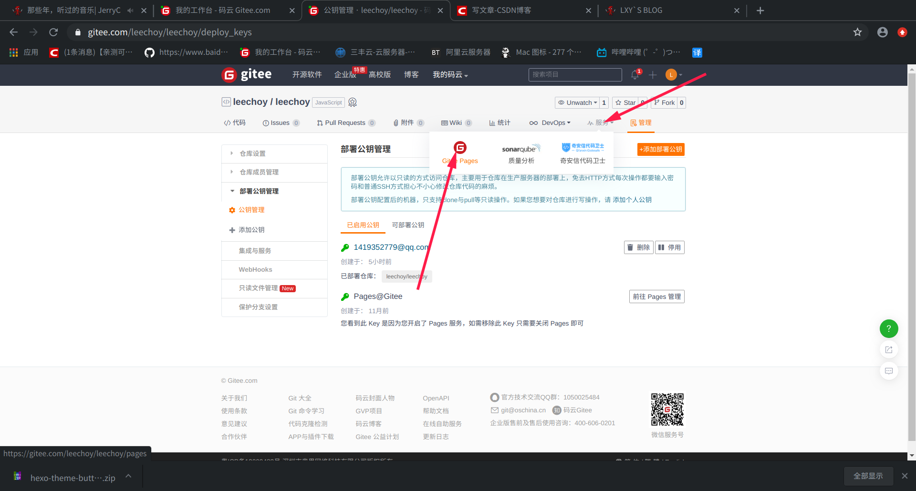Open Gitee Pages service
Screen dimensions: 916x491
point(460,153)
